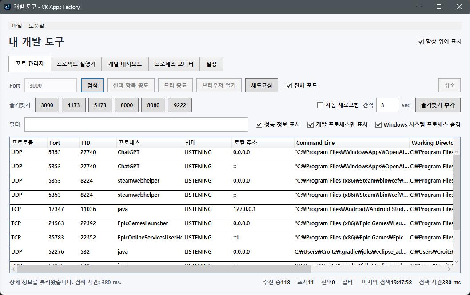The height and width of the screenshot is (295, 470).
Task: Sort by the Port column header
Action: (63, 143)
